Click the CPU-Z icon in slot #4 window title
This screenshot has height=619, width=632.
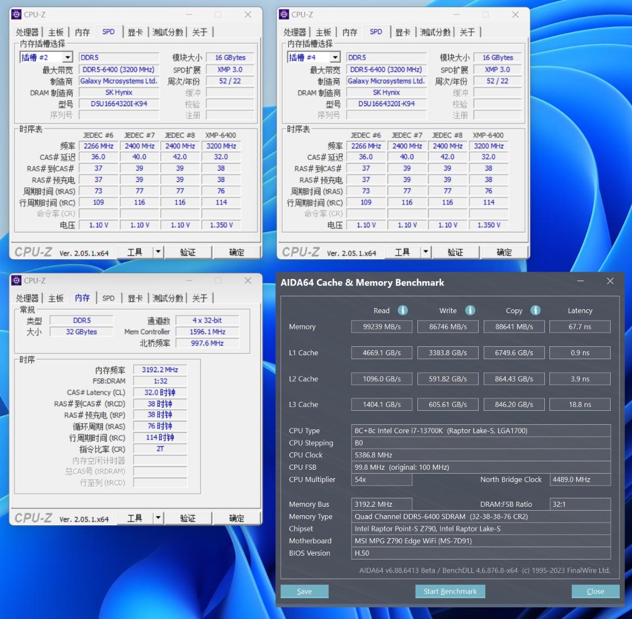click(284, 15)
